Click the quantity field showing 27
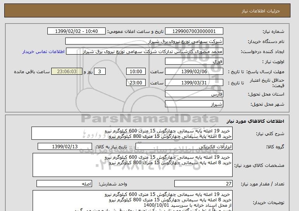Viewport: 299px width, 211px height. click(203, 184)
